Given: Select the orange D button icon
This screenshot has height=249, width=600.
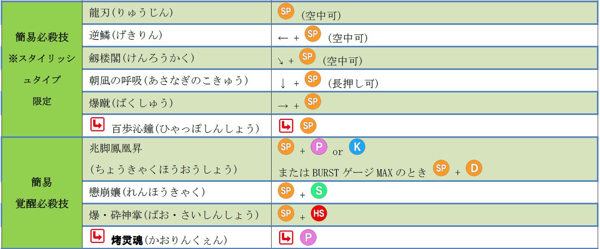Looking at the screenshot, I should (474, 168).
